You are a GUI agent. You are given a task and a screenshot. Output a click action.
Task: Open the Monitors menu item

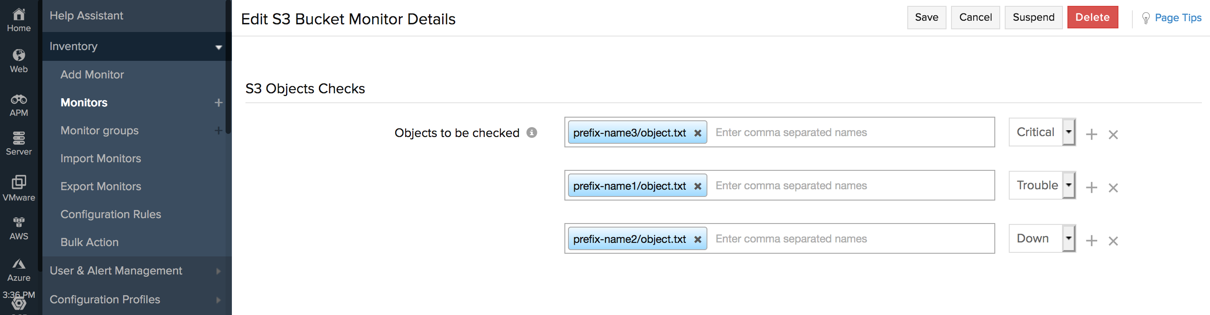(x=84, y=102)
